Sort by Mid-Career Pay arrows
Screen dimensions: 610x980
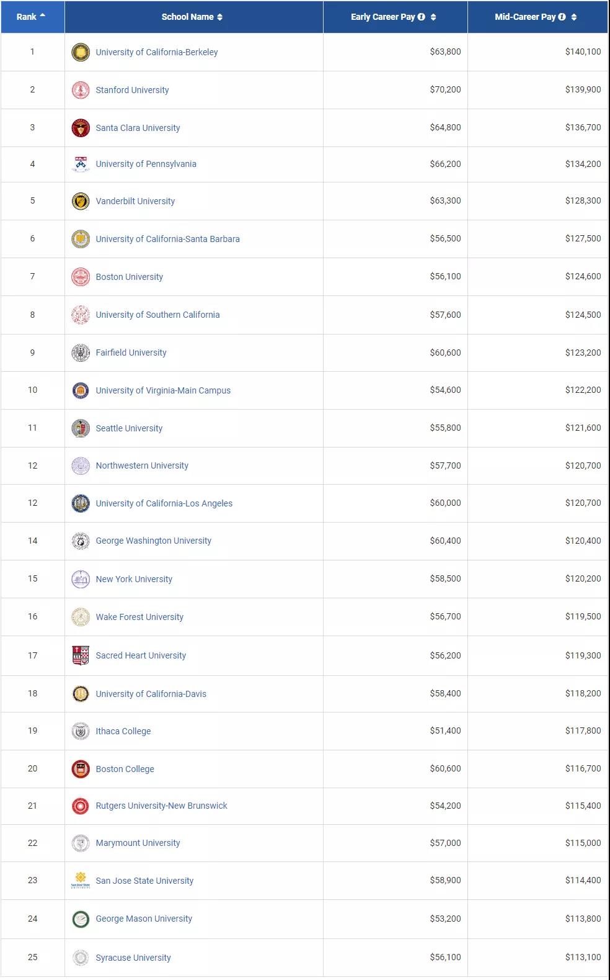[574, 17]
